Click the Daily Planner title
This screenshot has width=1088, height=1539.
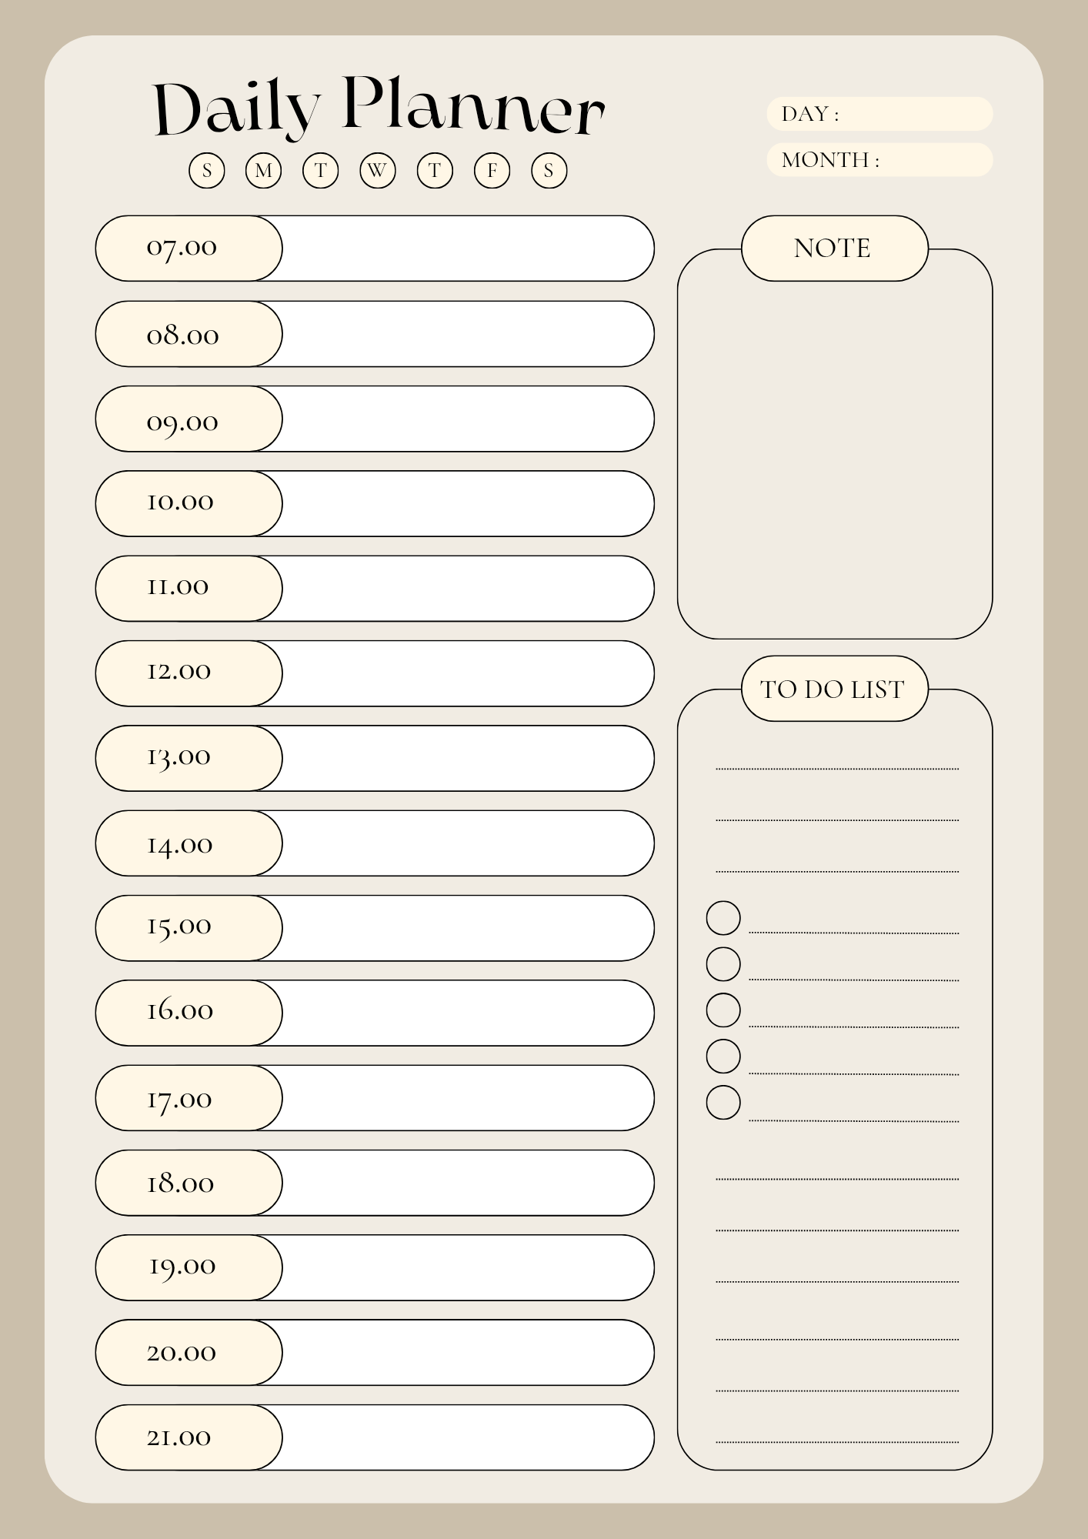(x=379, y=109)
